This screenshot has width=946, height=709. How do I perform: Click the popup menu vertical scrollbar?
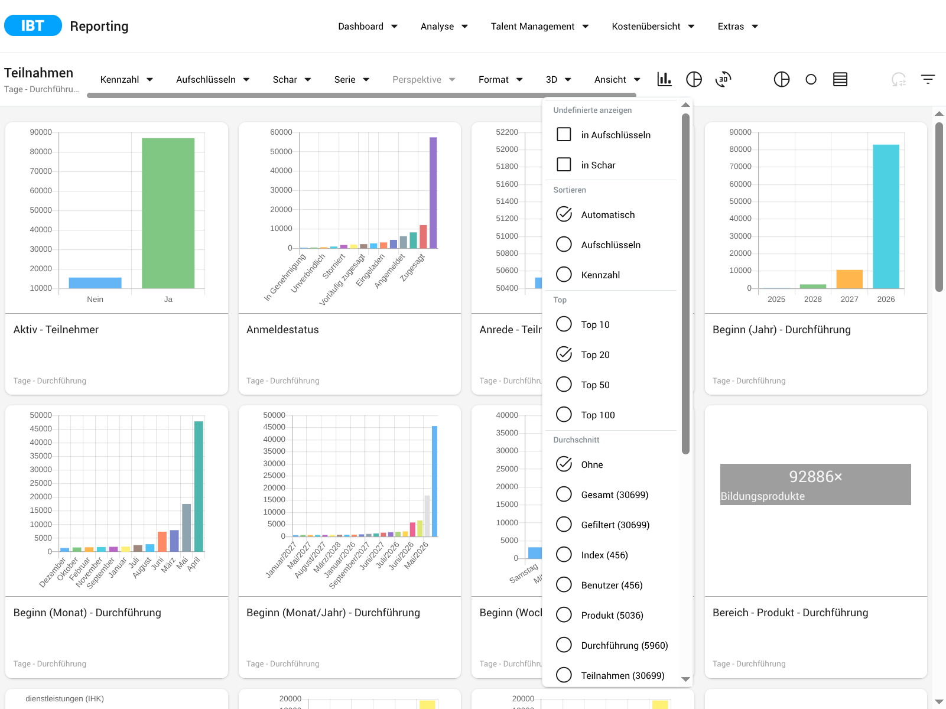[685, 284]
